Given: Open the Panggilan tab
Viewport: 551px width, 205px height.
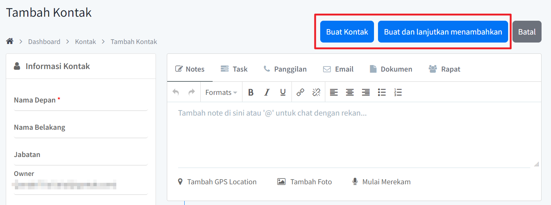Looking at the screenshot, I should [285, 69].
